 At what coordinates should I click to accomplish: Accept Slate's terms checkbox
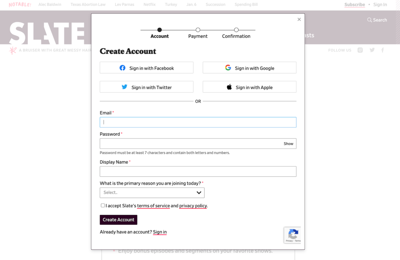click(103, 205)
